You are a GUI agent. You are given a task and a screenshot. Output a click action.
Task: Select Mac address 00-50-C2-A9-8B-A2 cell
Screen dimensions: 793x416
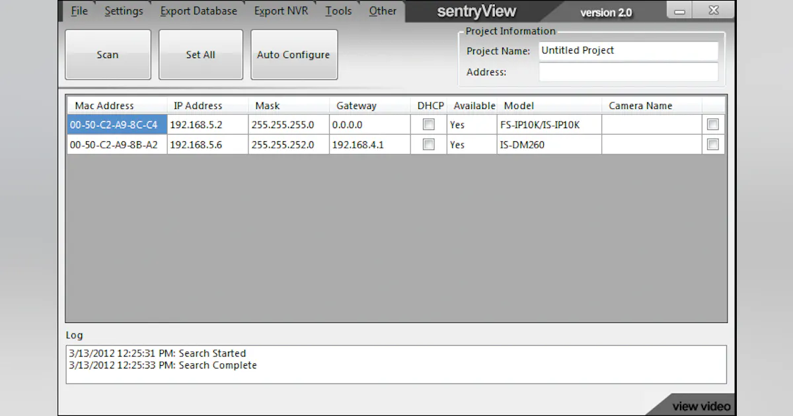[117, 144]
